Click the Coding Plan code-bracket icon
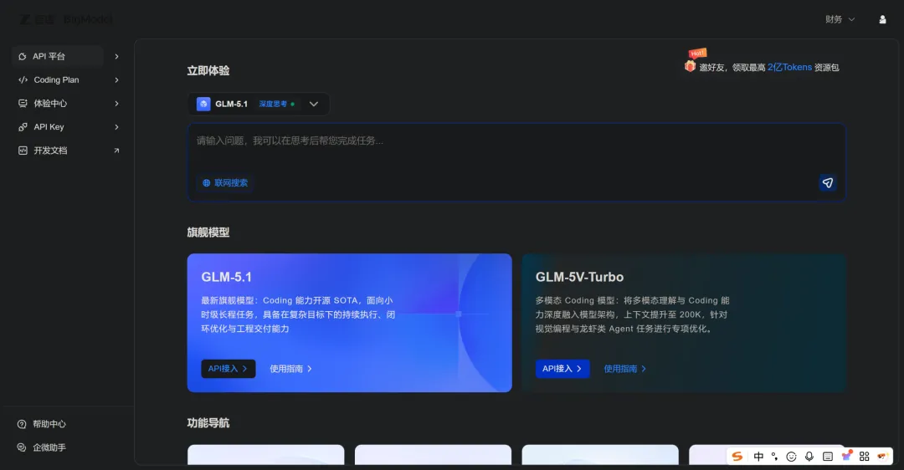The image size is (904, 470). [23, 80]
